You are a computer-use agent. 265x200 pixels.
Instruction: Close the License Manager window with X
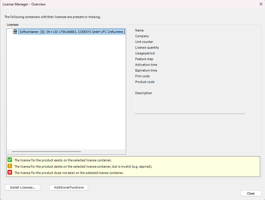pyautogui.click(x=260, y=4)
